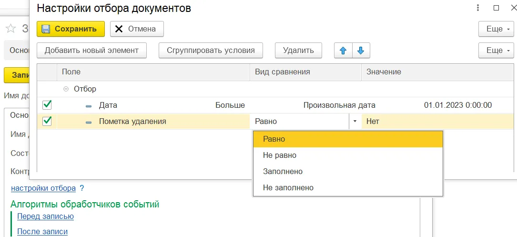
Task: Uncheck the Пометка удаления filter checkbox
Action: pos(47,121)
